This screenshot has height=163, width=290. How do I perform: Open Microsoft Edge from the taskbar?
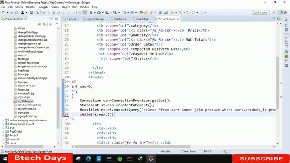click(x=89, y=159)
